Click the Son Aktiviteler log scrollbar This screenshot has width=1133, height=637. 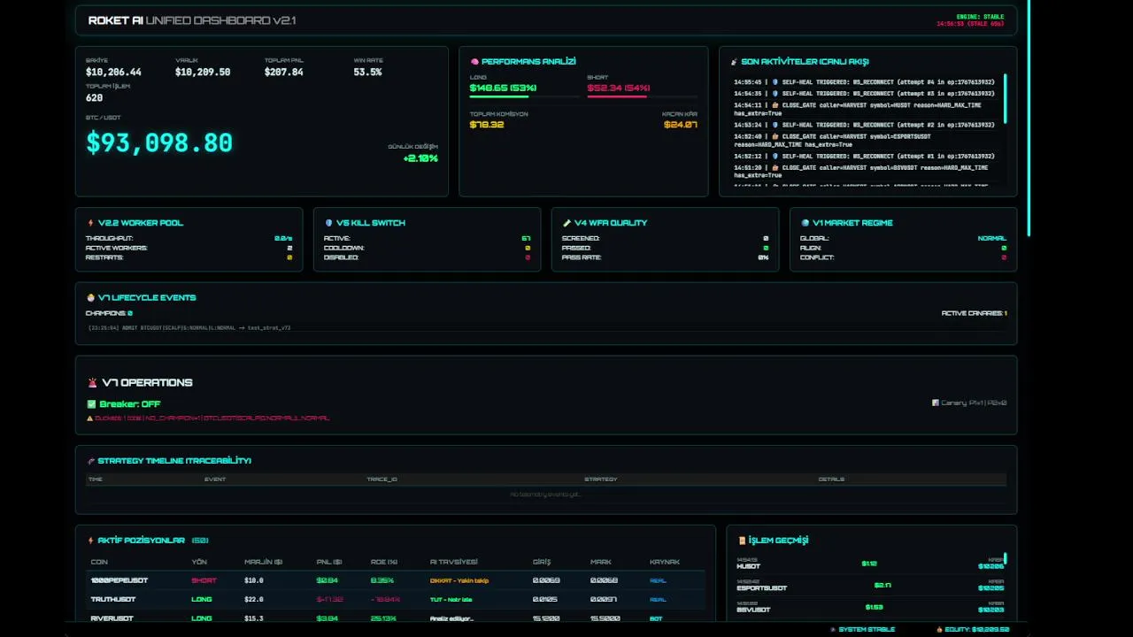pos(1005,97)
